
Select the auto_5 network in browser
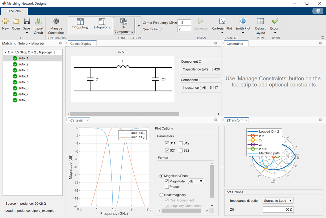[23, 82]
